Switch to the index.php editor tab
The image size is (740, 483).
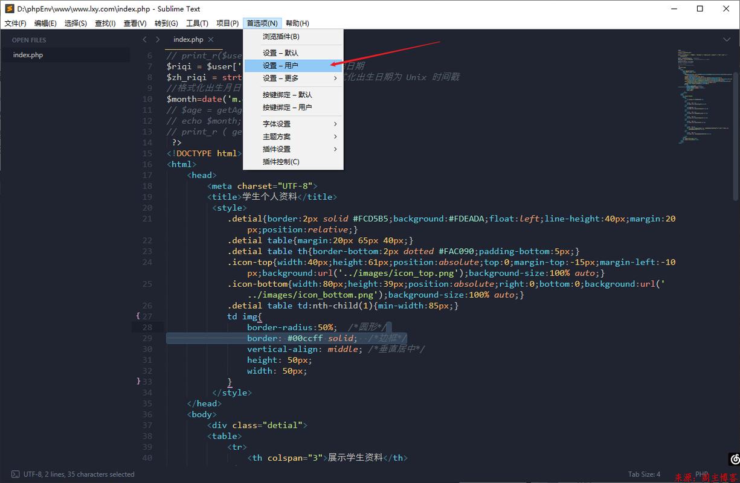[x=188, y=39]
